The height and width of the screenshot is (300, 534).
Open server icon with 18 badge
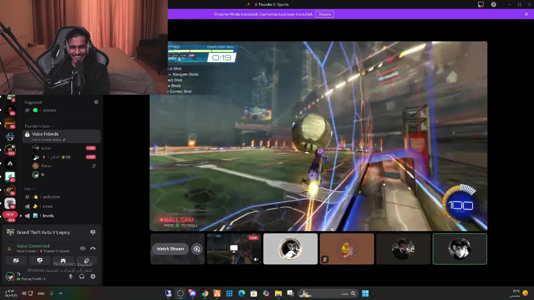pyautogui.click(x=10, y=203)
